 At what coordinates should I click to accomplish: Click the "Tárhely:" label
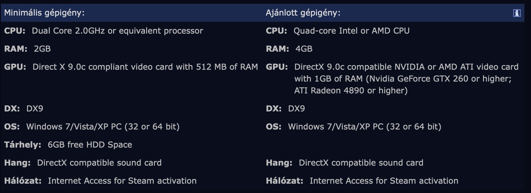click(x=22, y=145)
